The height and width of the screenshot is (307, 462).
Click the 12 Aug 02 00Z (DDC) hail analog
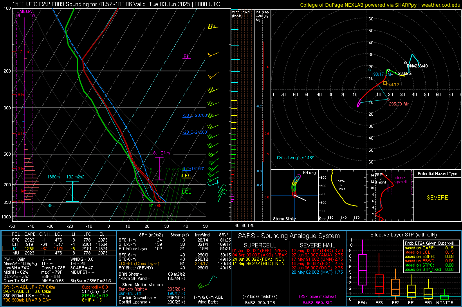click(x=317, y=251)
